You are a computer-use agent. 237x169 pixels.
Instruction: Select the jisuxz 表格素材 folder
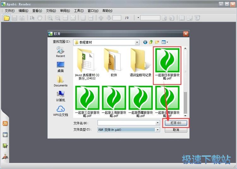click(87, 64)
